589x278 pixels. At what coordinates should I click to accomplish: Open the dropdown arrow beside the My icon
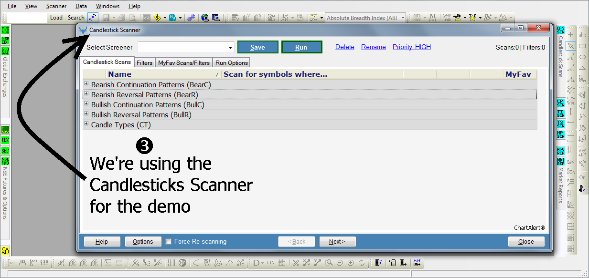(180, 18)
